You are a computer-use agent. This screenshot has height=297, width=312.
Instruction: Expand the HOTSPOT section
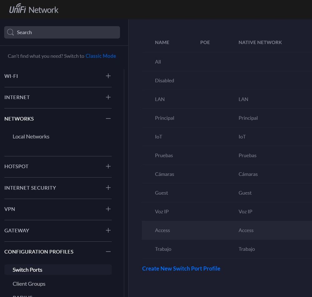click(x=108, y=166)
